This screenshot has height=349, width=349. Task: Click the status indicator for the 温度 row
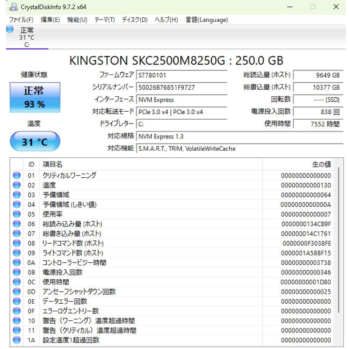click(x=16, y=185)
